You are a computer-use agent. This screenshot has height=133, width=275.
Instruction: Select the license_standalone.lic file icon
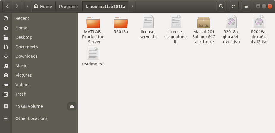click(176, 21)
